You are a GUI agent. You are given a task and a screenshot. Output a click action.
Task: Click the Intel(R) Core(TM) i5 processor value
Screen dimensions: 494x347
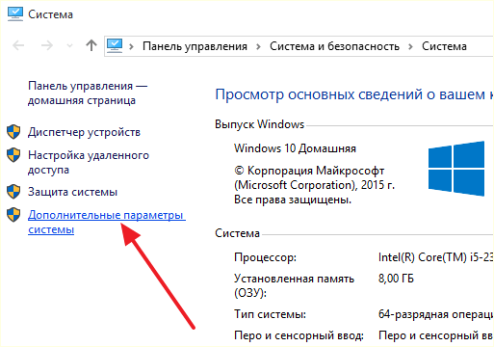pyautogui.click(x=435, y=257)
